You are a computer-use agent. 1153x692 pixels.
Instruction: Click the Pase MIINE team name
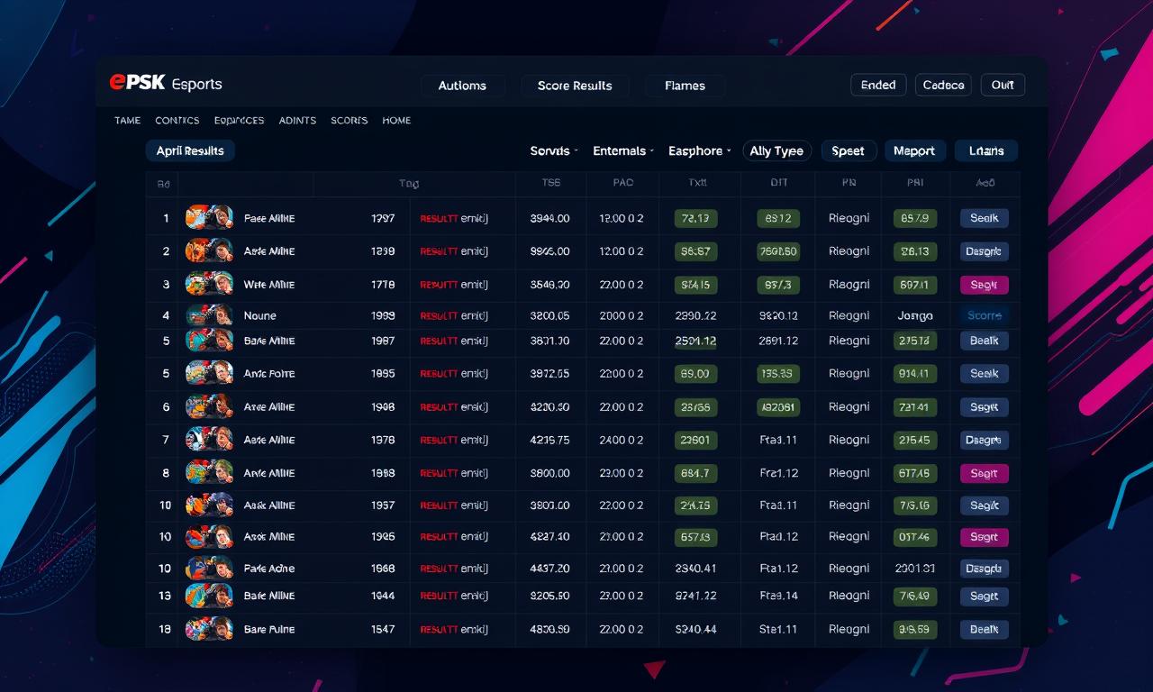point(269,218)
